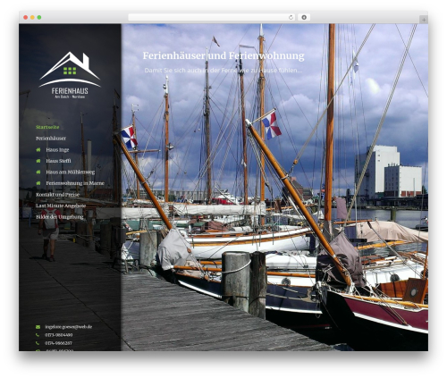Open Kontakt und Preise menu item

[x=58, y=195]
